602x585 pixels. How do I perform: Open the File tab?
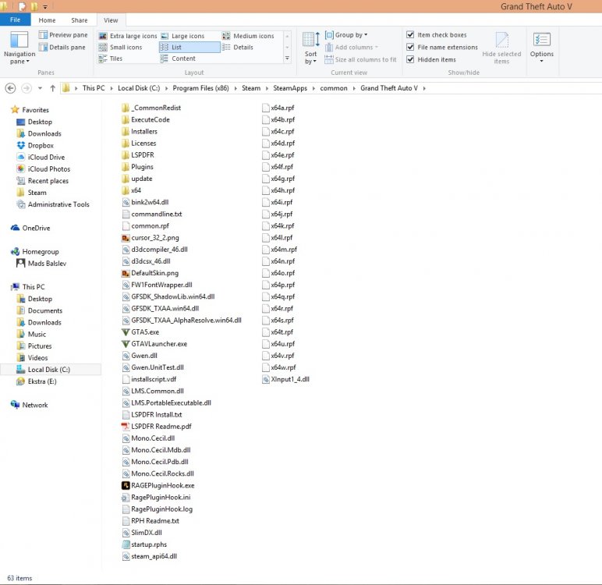pyautogui.click(x=16, y=20)
